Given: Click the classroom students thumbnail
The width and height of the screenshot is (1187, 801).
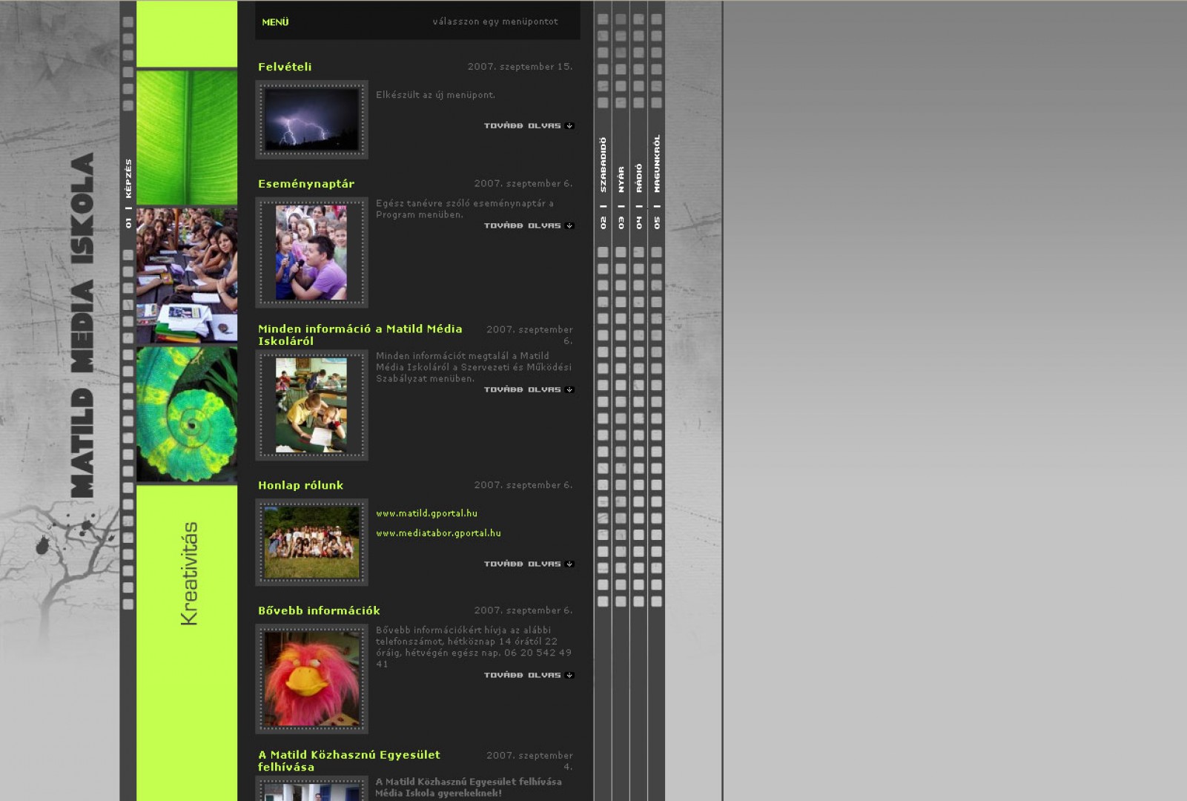Looking at the screenshot, I should point(311,405).
